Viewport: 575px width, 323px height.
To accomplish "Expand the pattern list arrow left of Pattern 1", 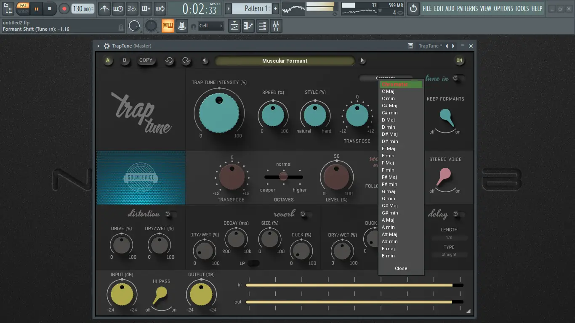I will [229, 8].
